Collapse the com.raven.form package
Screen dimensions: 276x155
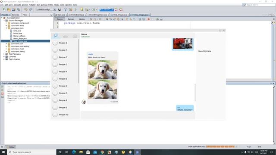point(6,28)
